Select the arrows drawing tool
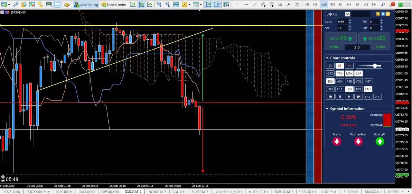 (x=288, y=4)
